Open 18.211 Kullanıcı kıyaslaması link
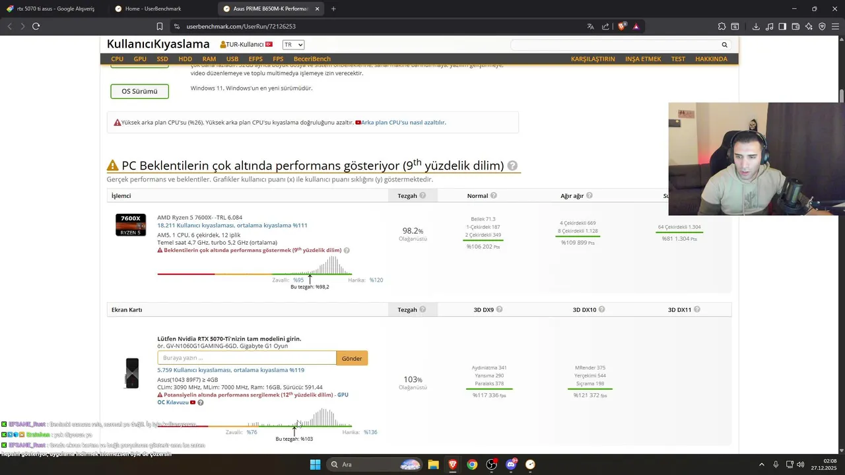 coord(232,226)
